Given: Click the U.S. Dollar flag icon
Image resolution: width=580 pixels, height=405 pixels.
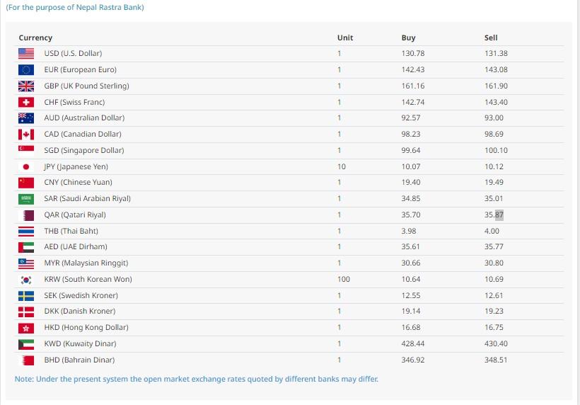Looking at the screenshot, I should click(x=26, y=54).
